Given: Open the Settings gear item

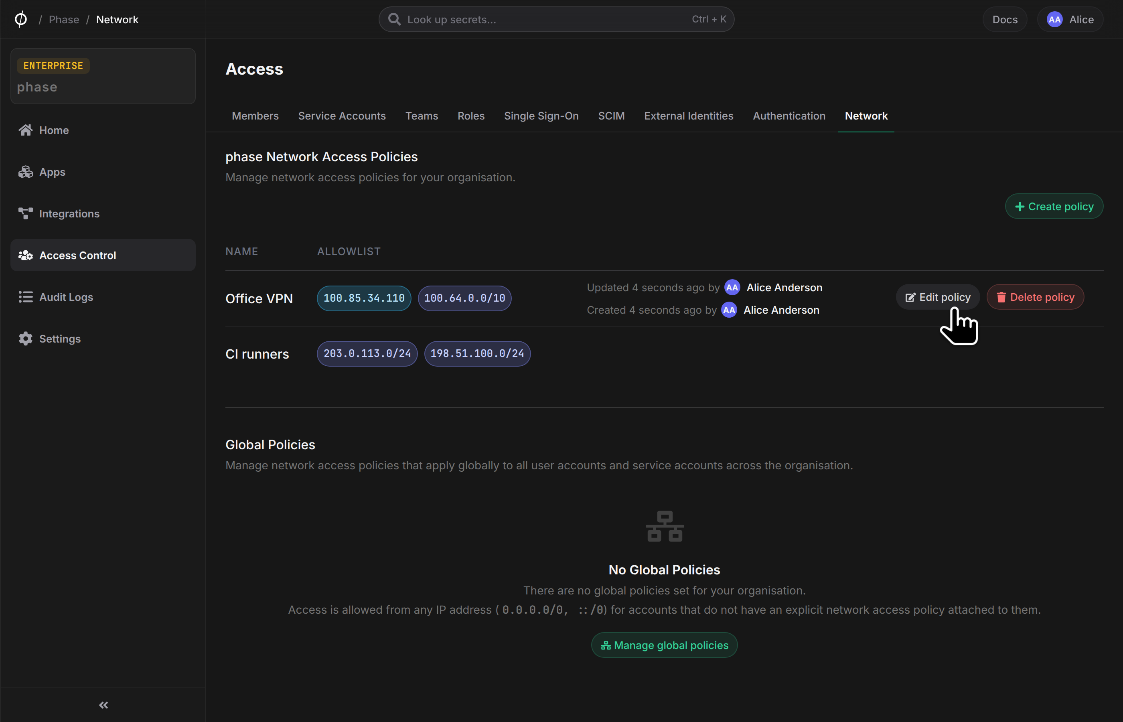Looking at the screenshot, I should pyautogui.click(x=103, y=339).
